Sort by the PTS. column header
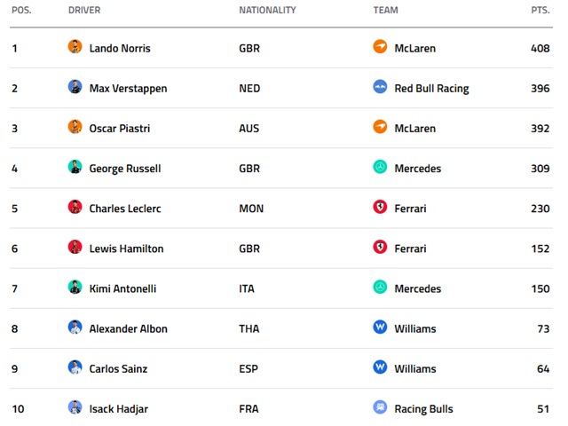 coord(540,11)
